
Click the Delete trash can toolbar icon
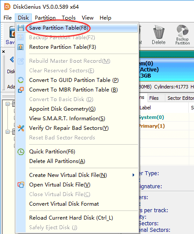click(159, 32)
